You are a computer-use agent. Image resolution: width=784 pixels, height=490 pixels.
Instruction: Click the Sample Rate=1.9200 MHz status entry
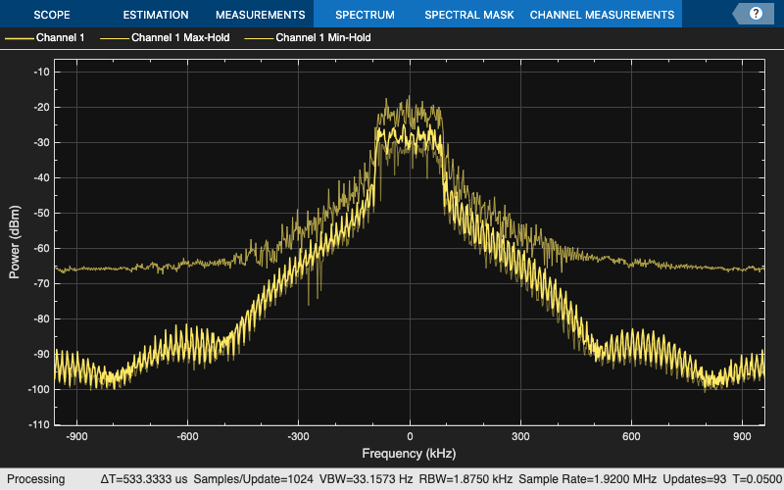tap(587, 479)
